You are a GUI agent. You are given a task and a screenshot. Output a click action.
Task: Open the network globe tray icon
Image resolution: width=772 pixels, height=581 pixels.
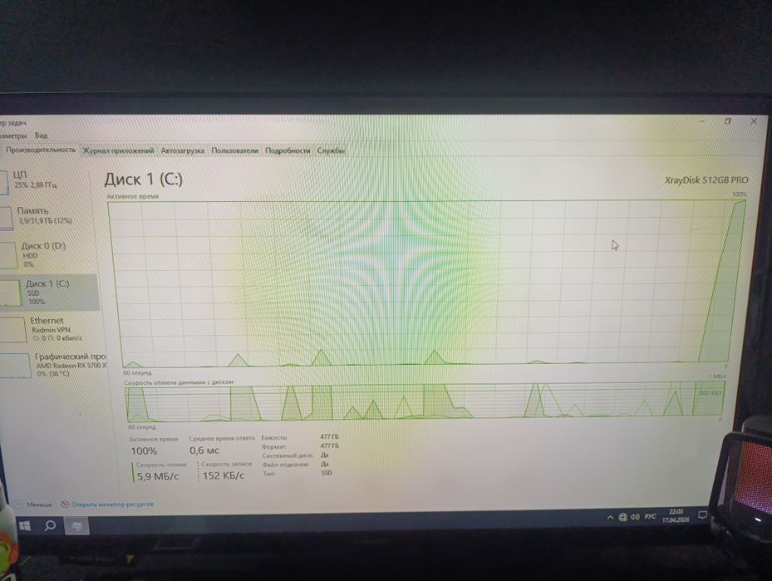click(622, 517)
